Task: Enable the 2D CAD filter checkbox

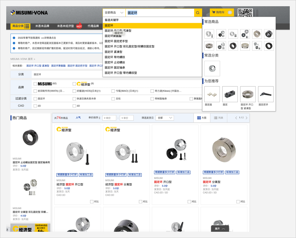Action: coord(35,106)
